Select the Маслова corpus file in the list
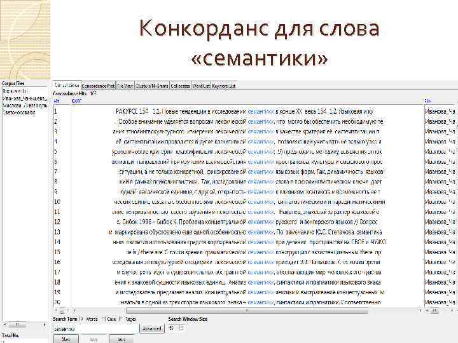The width and height of the screenshot is (458, 343). tap(25, 105)
